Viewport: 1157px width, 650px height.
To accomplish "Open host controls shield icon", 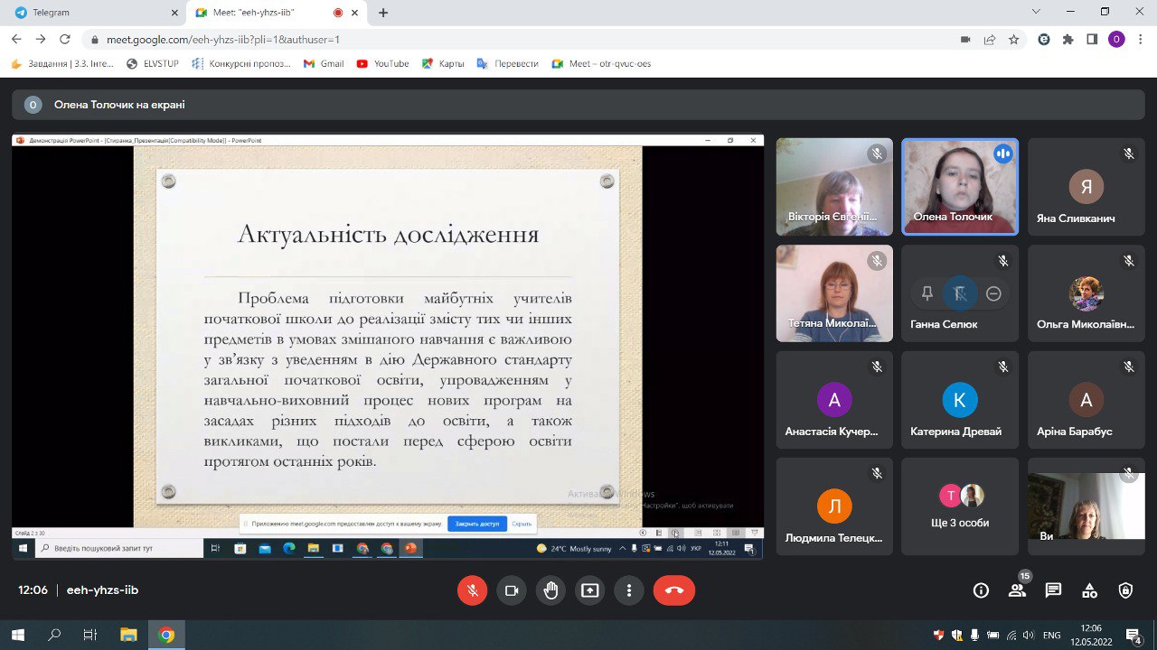I will pyautogui.click(x=1125, y=590).
